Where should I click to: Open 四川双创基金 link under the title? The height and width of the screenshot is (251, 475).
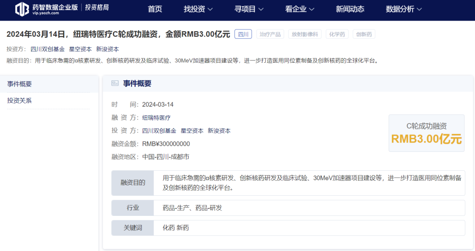[x=47, y=49]
